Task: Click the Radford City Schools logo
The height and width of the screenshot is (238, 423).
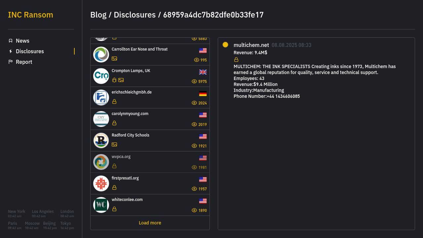Action: point(101,140)
